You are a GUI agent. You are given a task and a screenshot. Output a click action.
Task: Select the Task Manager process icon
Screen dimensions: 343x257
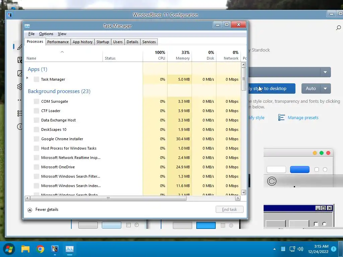pyautogui.click(x=36, y=79)
